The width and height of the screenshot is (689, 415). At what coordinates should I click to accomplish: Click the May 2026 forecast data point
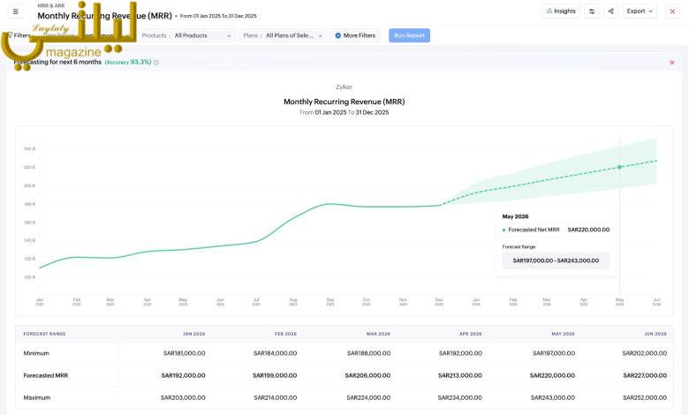619,167
